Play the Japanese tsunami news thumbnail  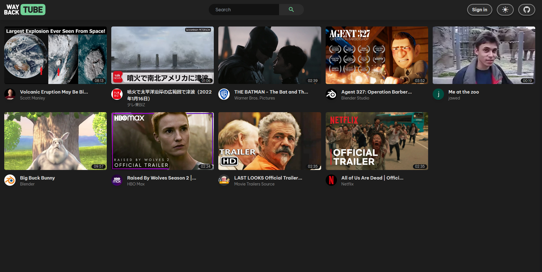click(x=162, y=55)
